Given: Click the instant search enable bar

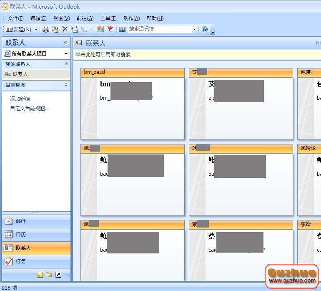Looking at the screenshot, I should [197, 55].
